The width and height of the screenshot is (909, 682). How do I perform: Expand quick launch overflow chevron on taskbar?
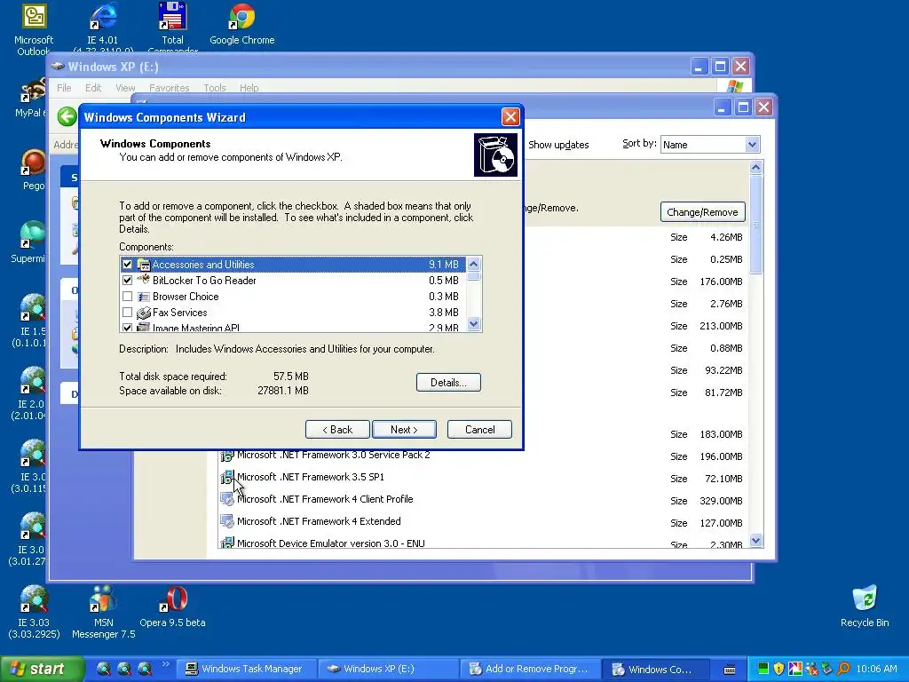(x=166, y=664)
